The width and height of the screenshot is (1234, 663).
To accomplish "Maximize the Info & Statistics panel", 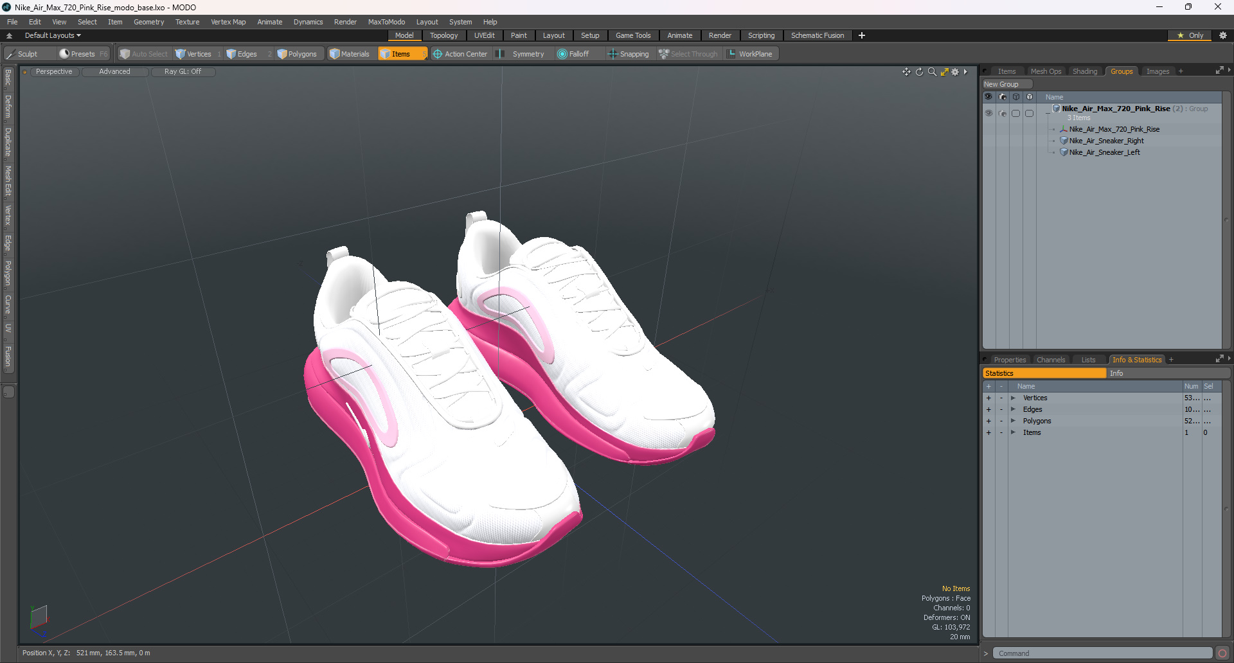I will (x=1219, y=359).
